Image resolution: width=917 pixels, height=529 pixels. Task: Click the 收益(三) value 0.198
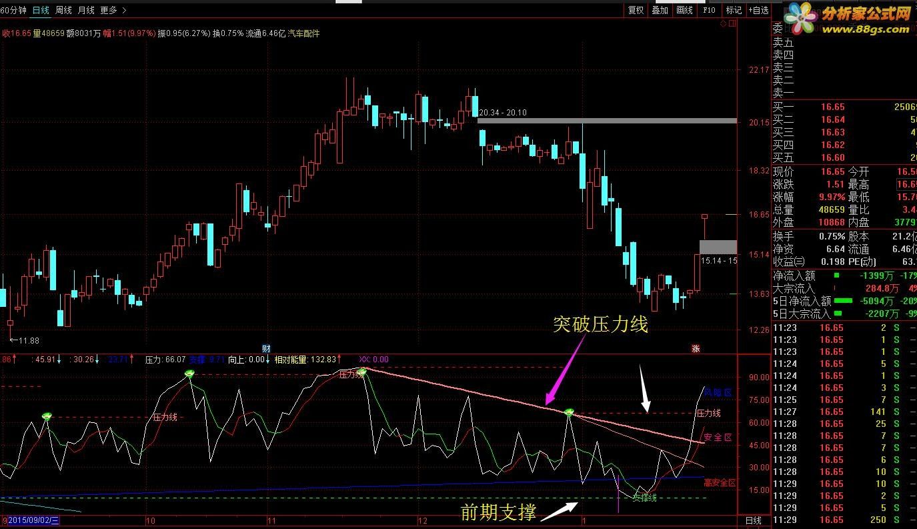click(833, 262)
